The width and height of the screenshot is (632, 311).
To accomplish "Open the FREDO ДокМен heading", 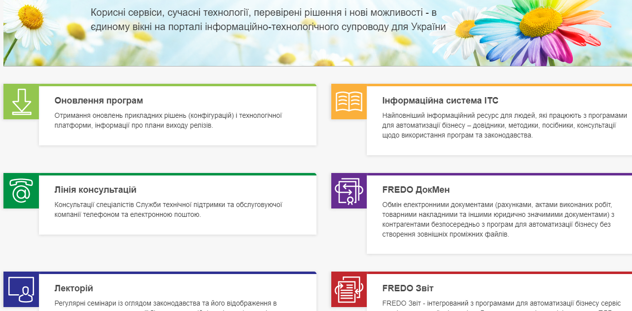I will pos(416,190).
